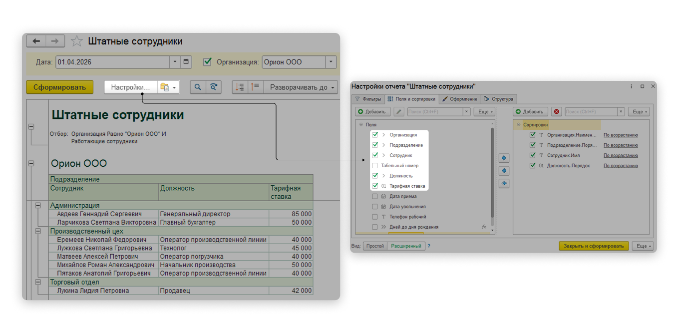Open the Оформление tab
The height and width of the screenshot is (333, 679).
[x=460, y=99]
